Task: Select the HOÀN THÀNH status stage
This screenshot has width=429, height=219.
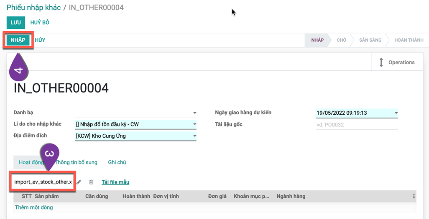Action: (409, 40)
